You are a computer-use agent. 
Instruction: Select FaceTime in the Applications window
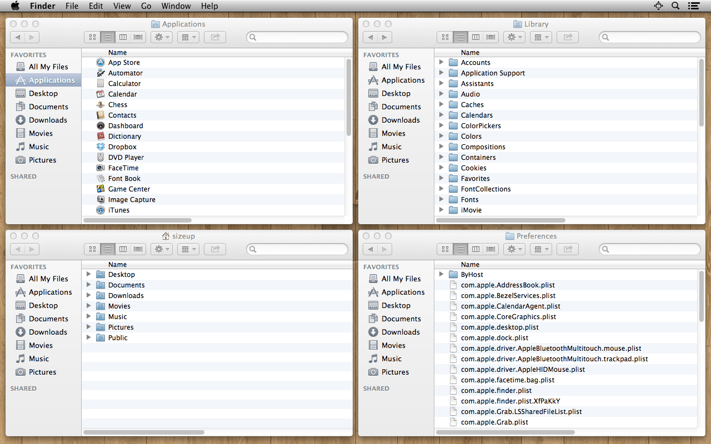tap(123, 168)
